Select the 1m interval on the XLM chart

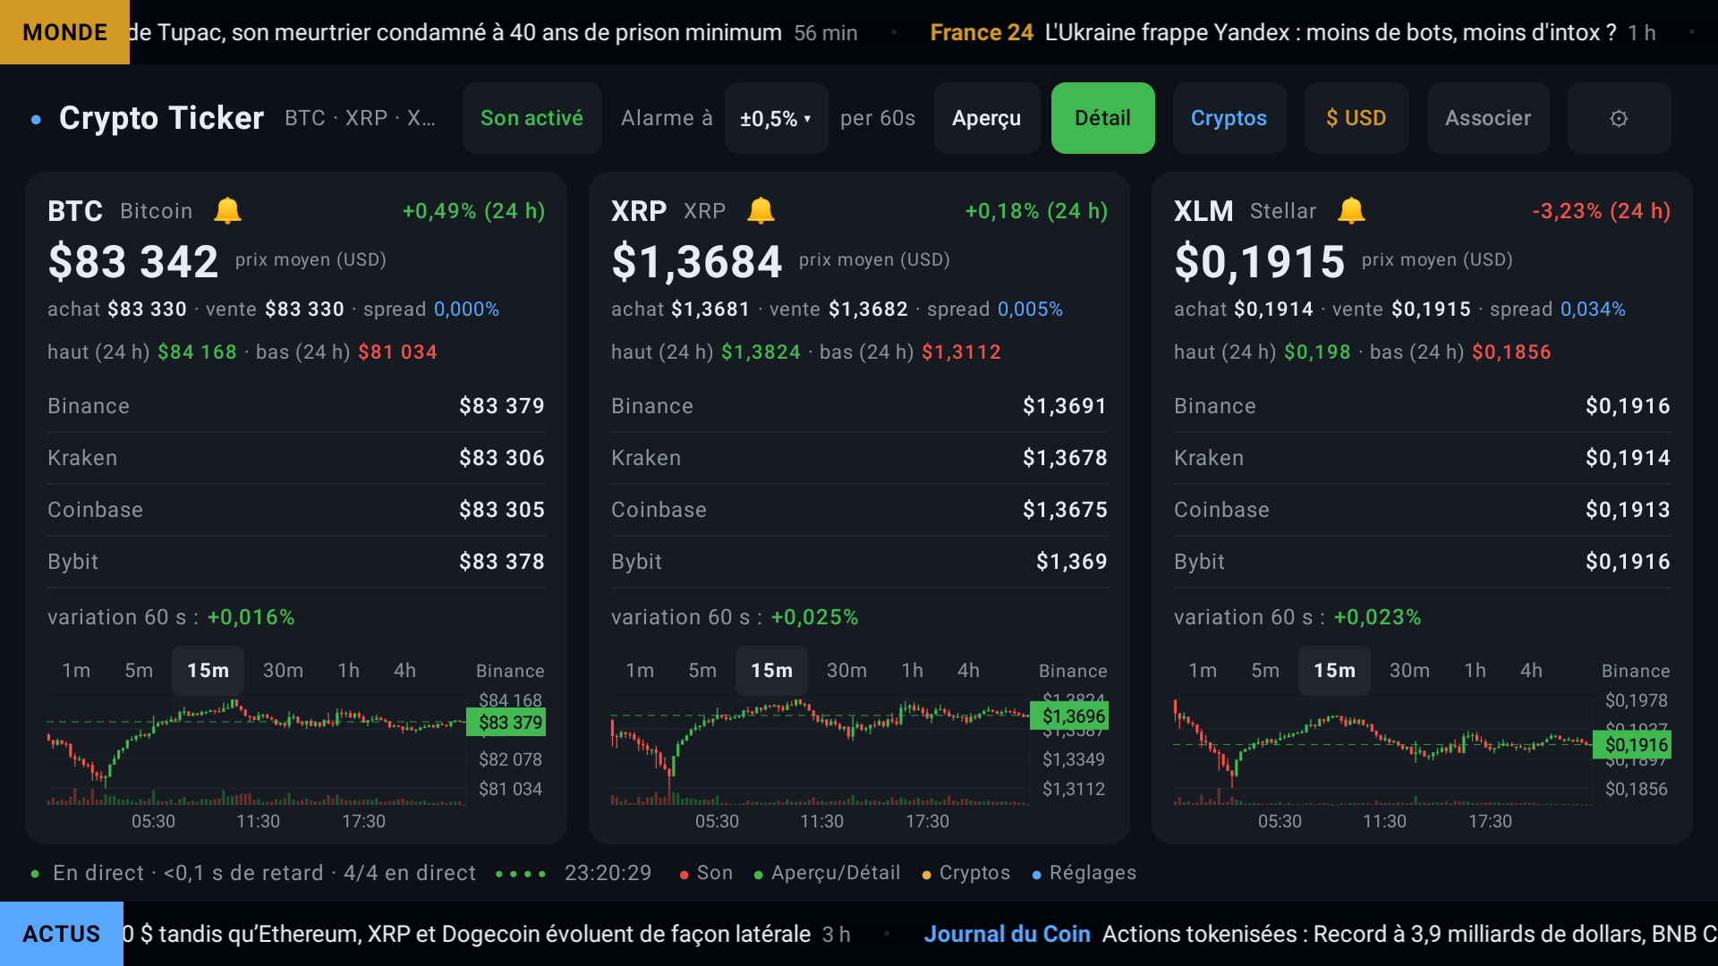[x=1203, y=671]
